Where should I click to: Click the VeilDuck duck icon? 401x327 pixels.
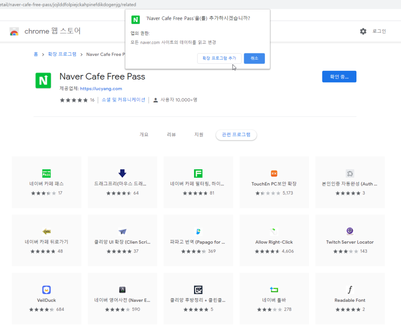coord(46,290)
